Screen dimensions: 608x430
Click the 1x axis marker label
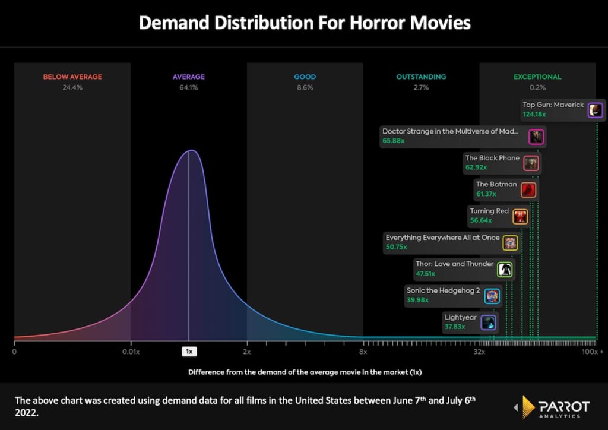pyautogui.click(x=189, y=352)
